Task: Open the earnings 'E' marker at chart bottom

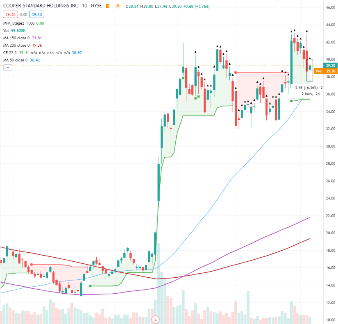Action: 155,319
